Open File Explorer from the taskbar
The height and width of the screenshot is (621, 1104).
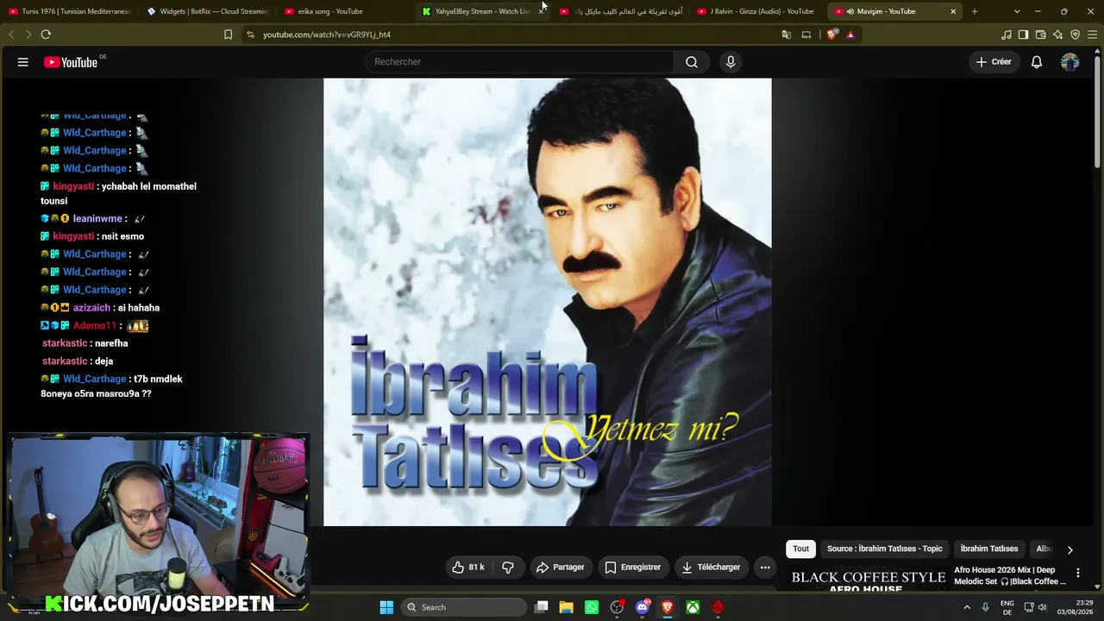(x=566, y=607)
